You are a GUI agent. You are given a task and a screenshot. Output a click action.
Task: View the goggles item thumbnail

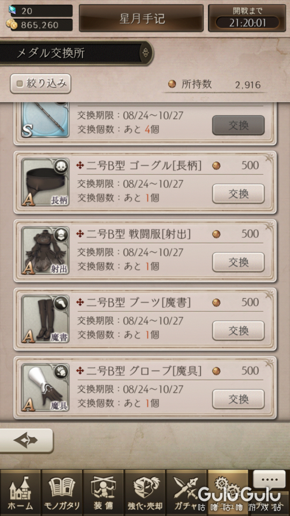45,182
